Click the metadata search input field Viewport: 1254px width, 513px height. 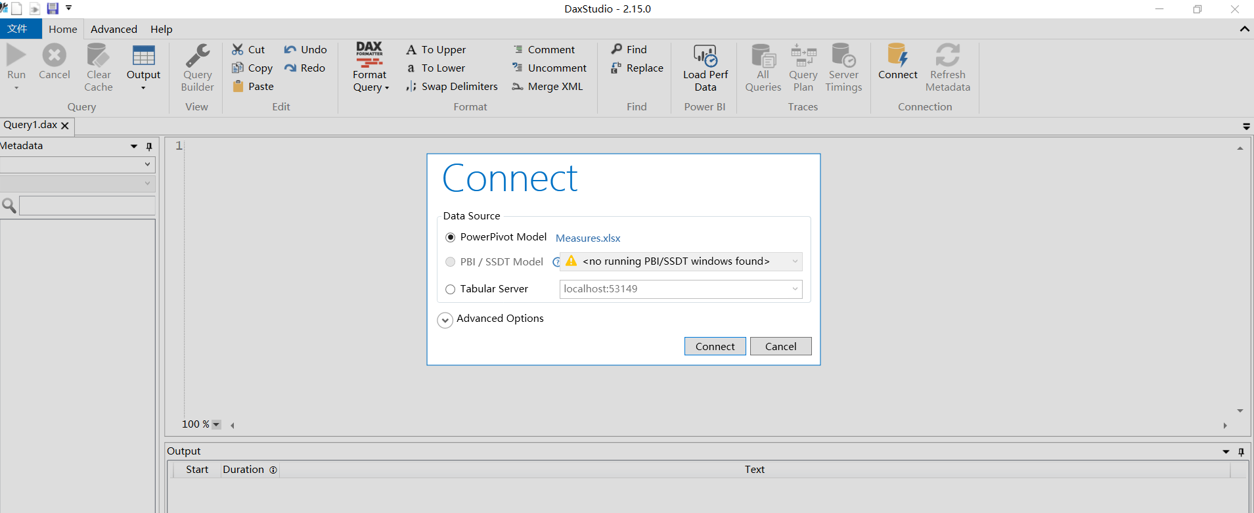click(x=87, y=206)
